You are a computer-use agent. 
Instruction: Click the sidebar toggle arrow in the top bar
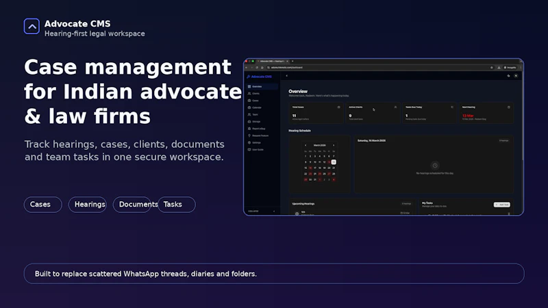point(286,76)
